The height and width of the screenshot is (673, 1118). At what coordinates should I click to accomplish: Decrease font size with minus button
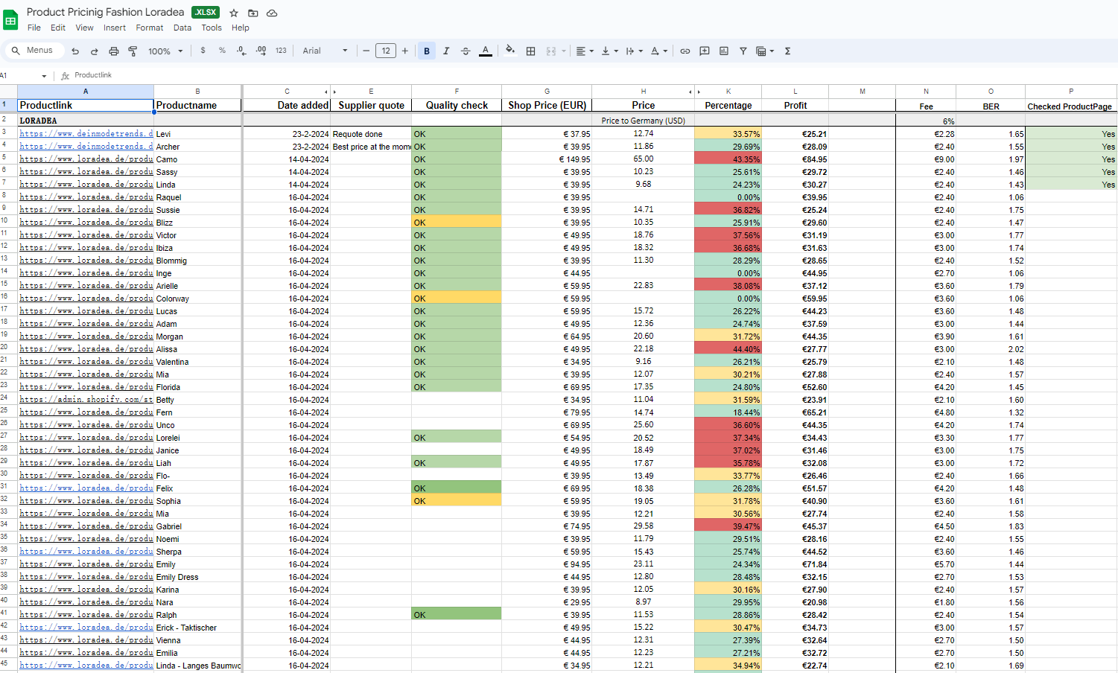[366, 51]
